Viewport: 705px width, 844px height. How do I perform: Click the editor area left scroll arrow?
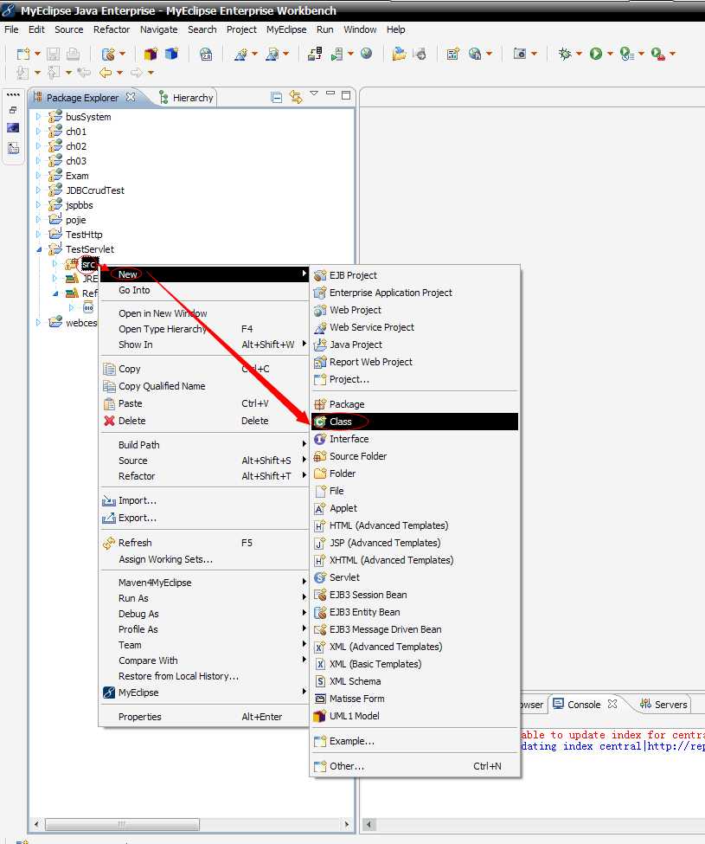tap(369, 824)
